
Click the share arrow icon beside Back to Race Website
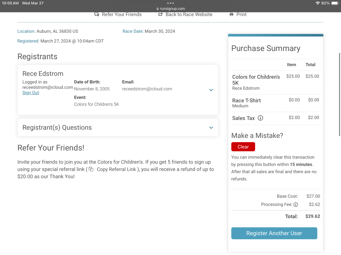[160, 14]
